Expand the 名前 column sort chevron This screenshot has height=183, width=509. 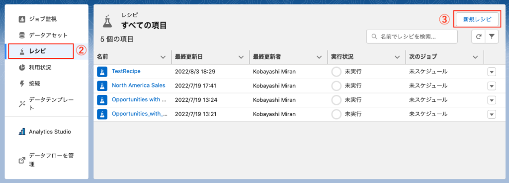coord(163,57)
